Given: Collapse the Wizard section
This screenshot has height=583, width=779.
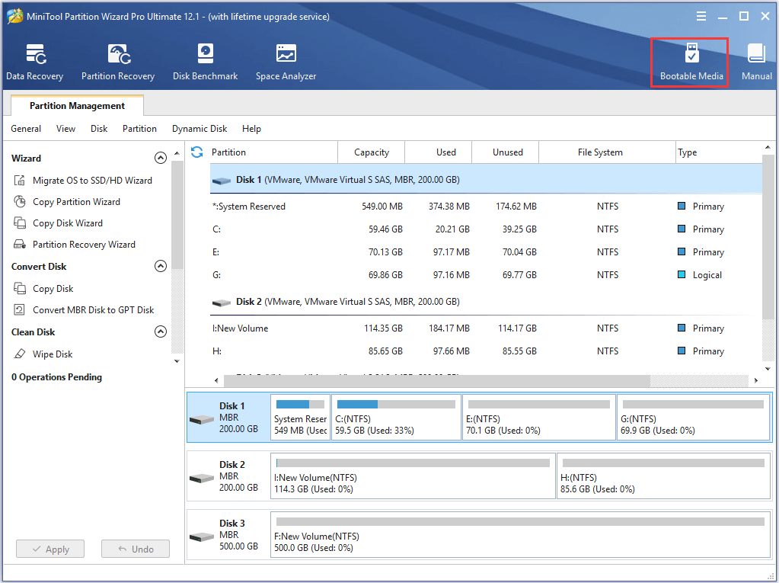Looking at the screenshot, I should (x=161, y=158).
